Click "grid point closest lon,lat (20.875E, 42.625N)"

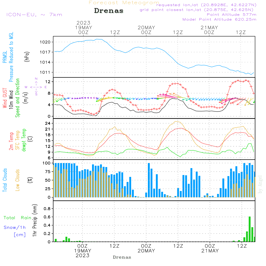click(197, 10)
